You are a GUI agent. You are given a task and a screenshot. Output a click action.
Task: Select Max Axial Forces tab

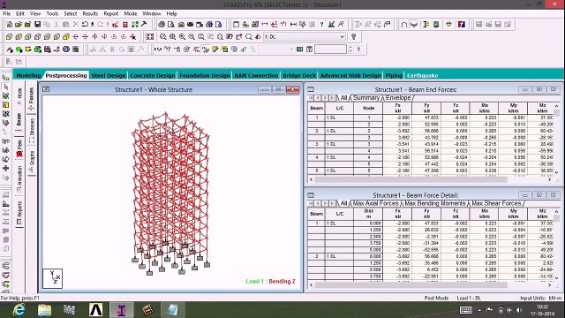375,203
